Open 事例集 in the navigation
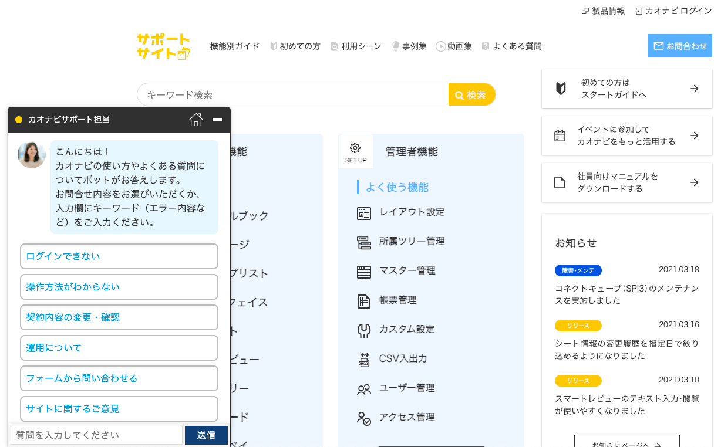The height and width of the screenshot is (447, 721). pyautogui.click(x=409, y=46)
